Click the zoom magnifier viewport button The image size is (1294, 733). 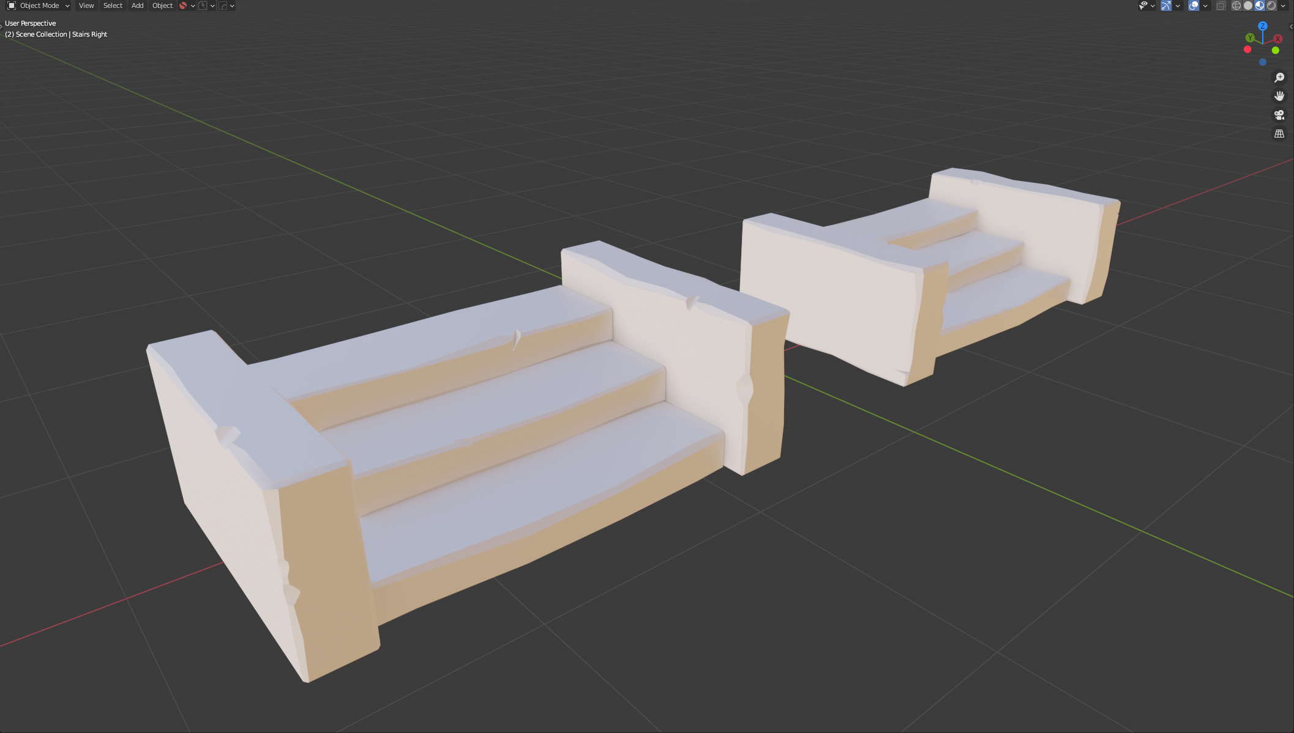click(x=1279, y=78)
